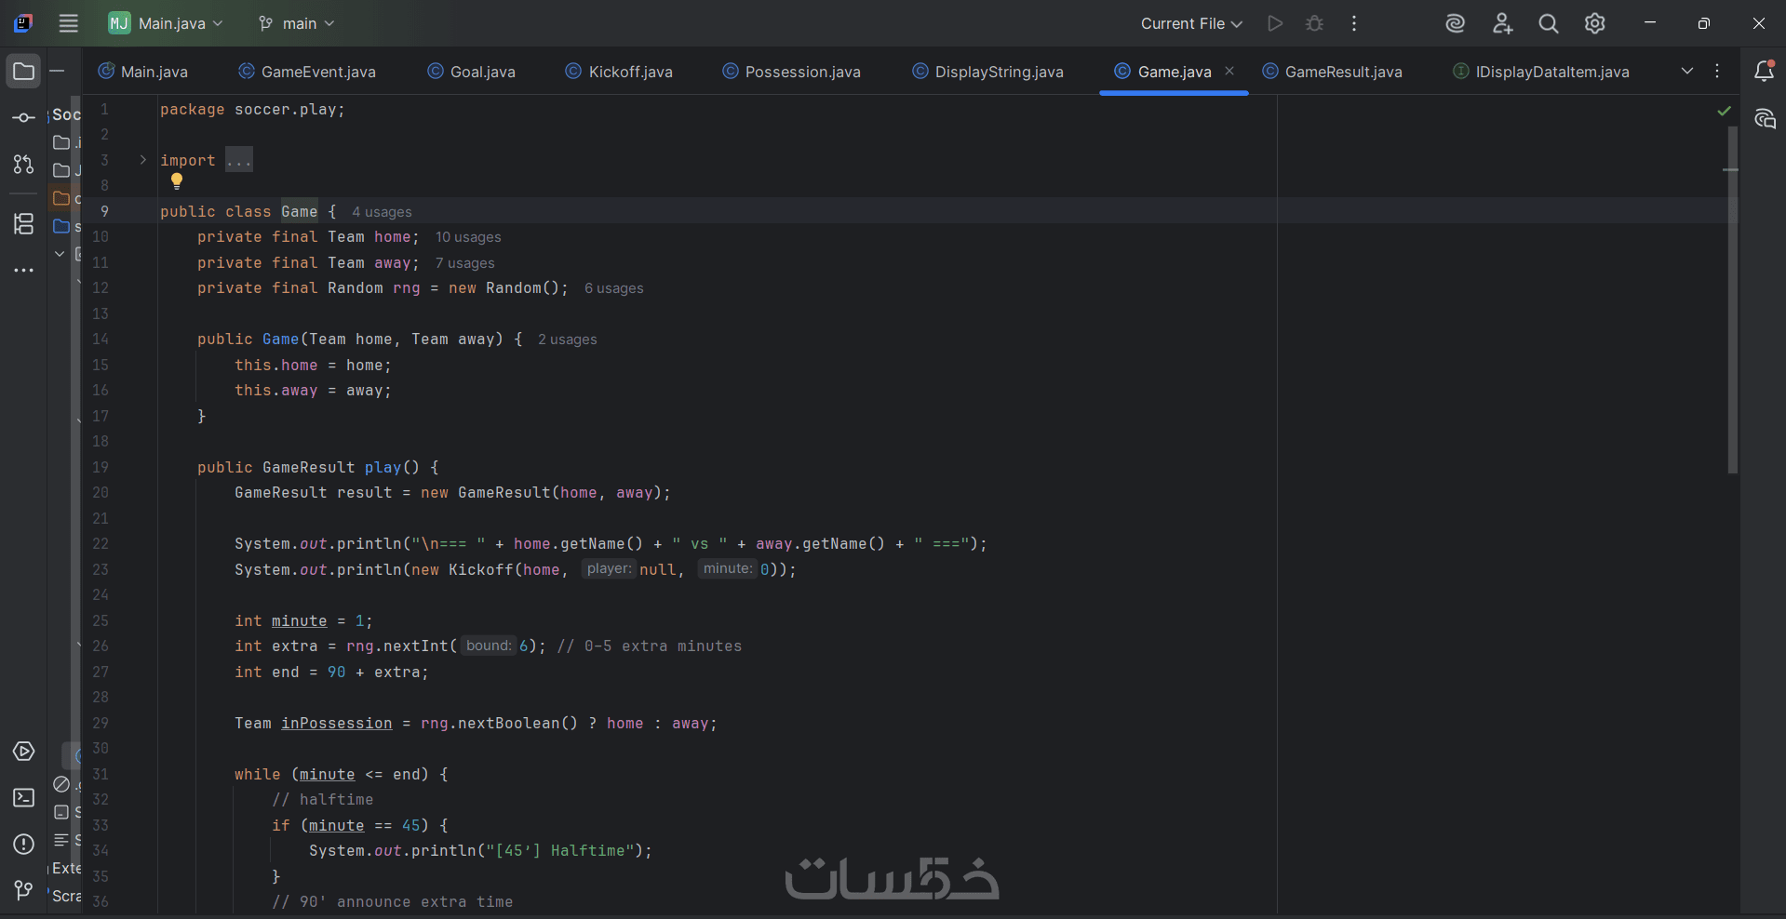Switch to the GameEvent.java tab
1786x919 pixels.
pyautogui.click(x=307, y=72)
